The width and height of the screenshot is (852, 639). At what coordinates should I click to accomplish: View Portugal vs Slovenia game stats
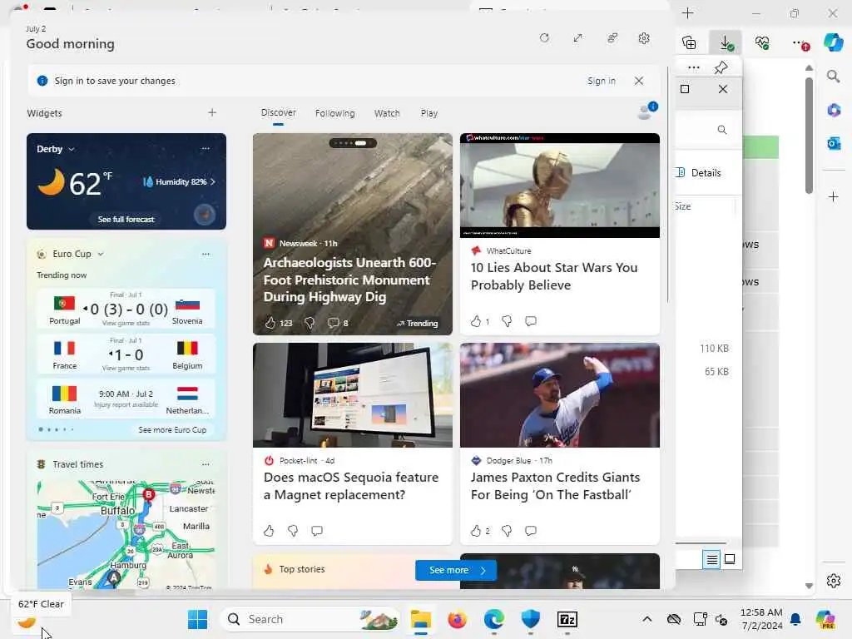(126, 324)
